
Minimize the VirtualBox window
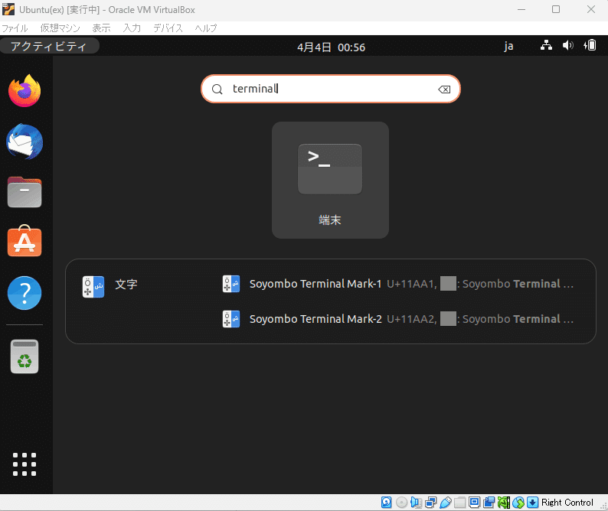521,9
